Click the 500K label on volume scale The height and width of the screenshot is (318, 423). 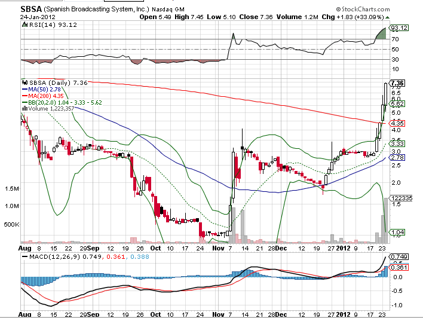[x=11, y=224]
